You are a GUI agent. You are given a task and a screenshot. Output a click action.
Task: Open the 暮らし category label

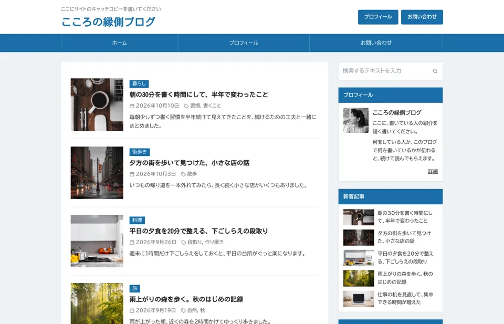tap(139, 84)
